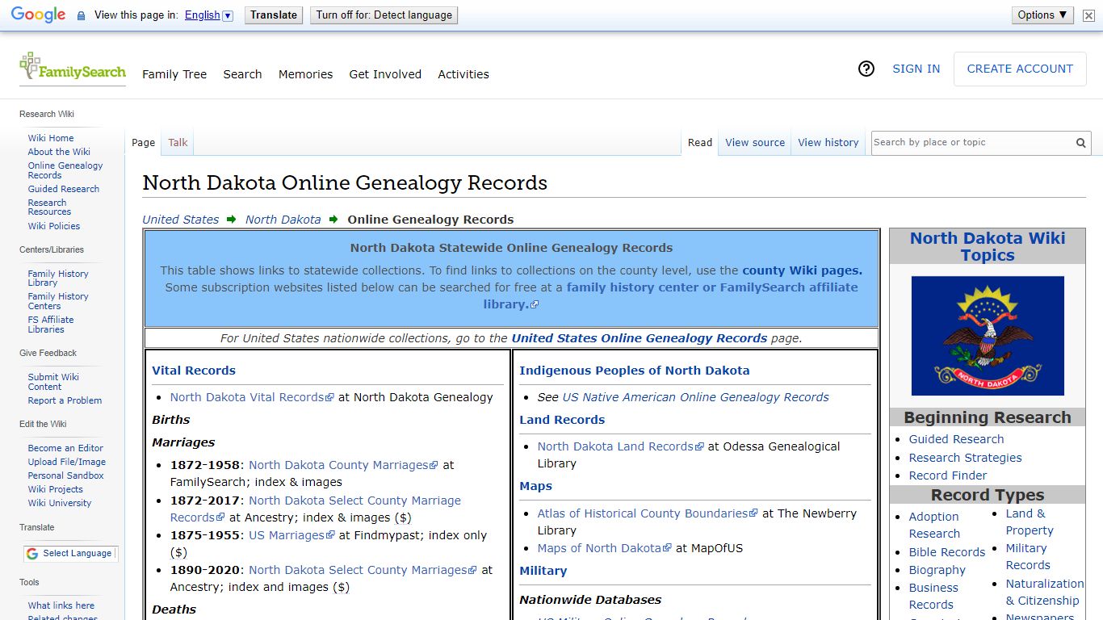
Task: Open Maps of North Dakota link
Action: [x=605, y=548]
